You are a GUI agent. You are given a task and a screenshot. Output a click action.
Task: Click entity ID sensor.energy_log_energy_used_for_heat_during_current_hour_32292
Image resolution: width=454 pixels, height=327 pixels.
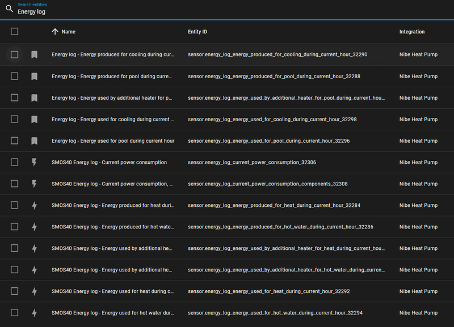[268, 291]
